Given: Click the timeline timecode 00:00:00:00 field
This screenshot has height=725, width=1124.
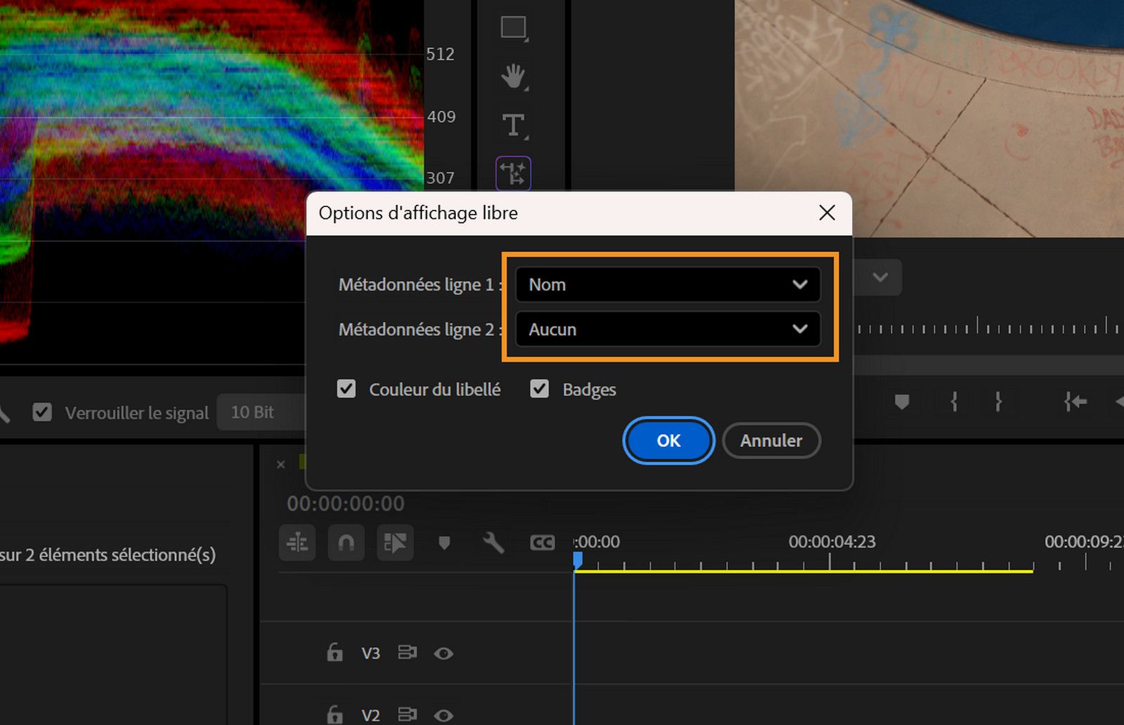Looking at the screenshot, I should tap(346, 503).
